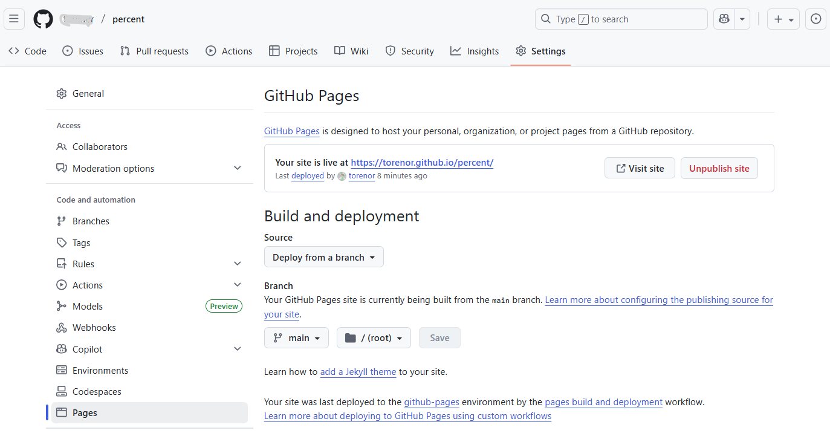Screen dimensions: 830x436
Task: Open Branches settings
Action: 149,221
